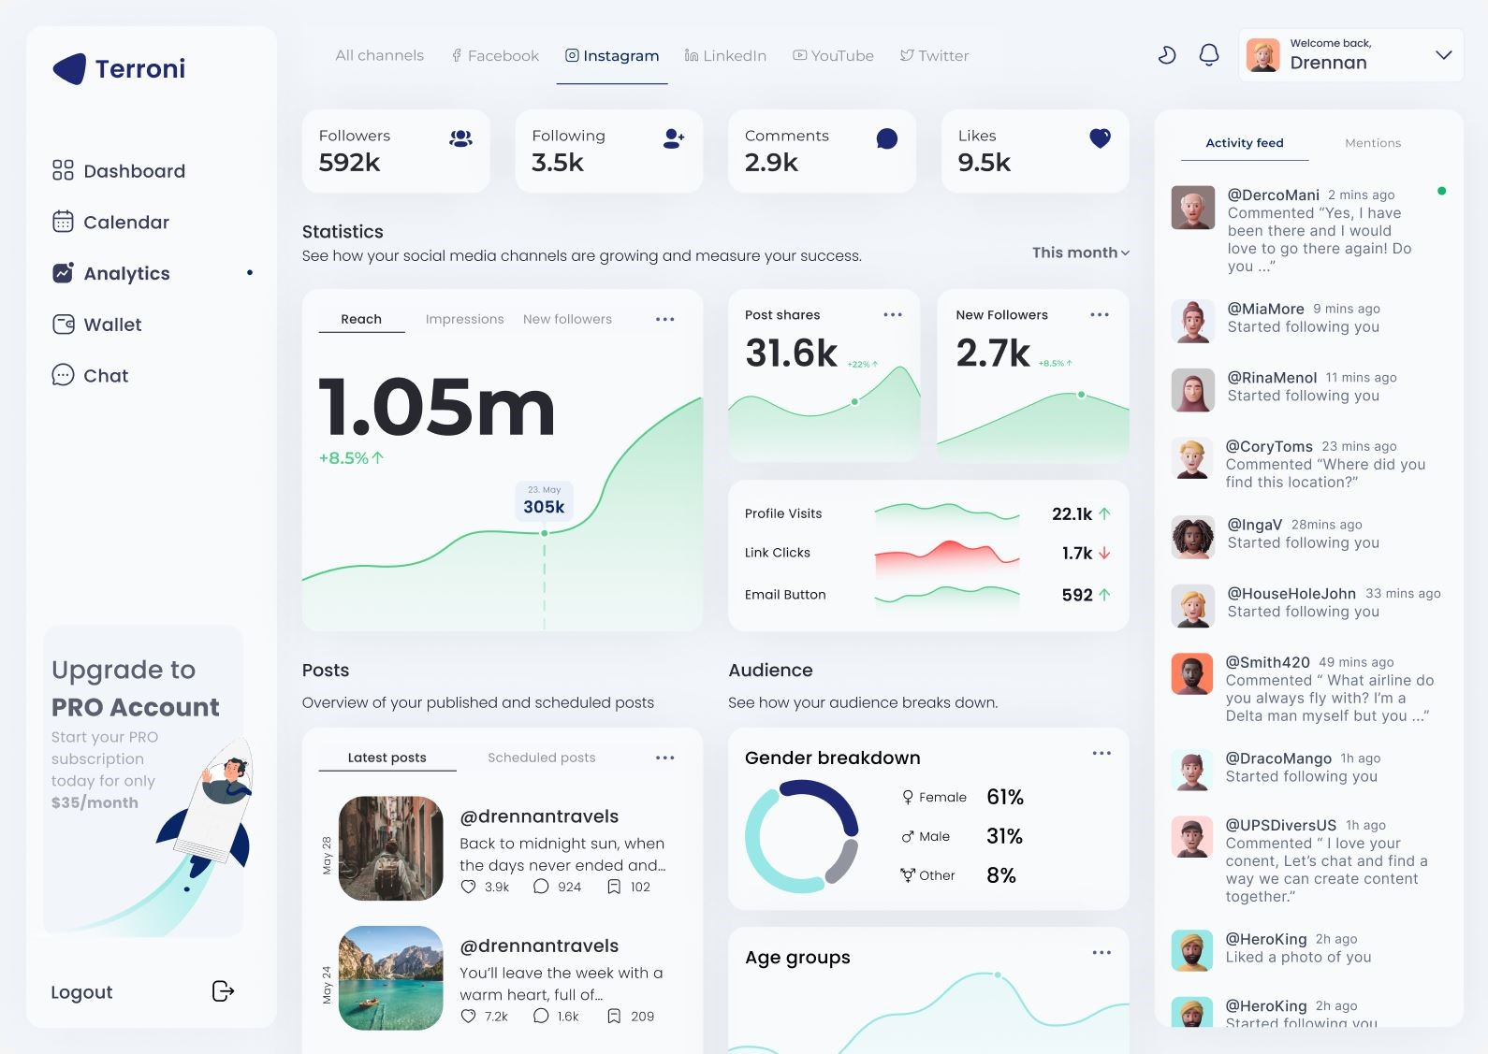Viewport: 1488px width, 1054px height.
Task: Open notifications bell icon
Action: 1209,55
